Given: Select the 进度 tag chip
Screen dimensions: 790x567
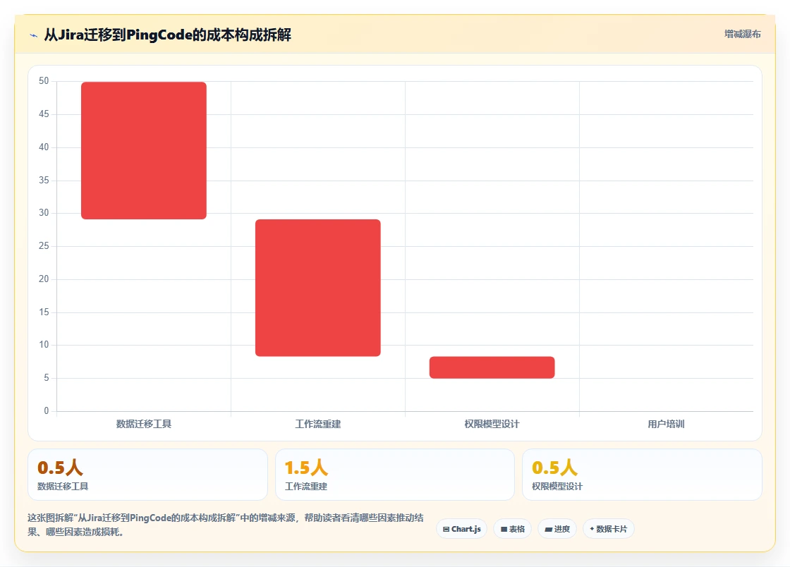Looking at the screenshot, I should click(x=557, y=529).
